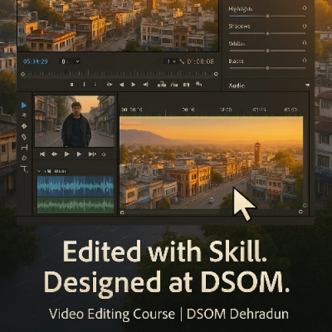This screenshot has height=332, width=332.
Task: Click the step icon before the reverse triangle
Action: (x=110, y=84)
